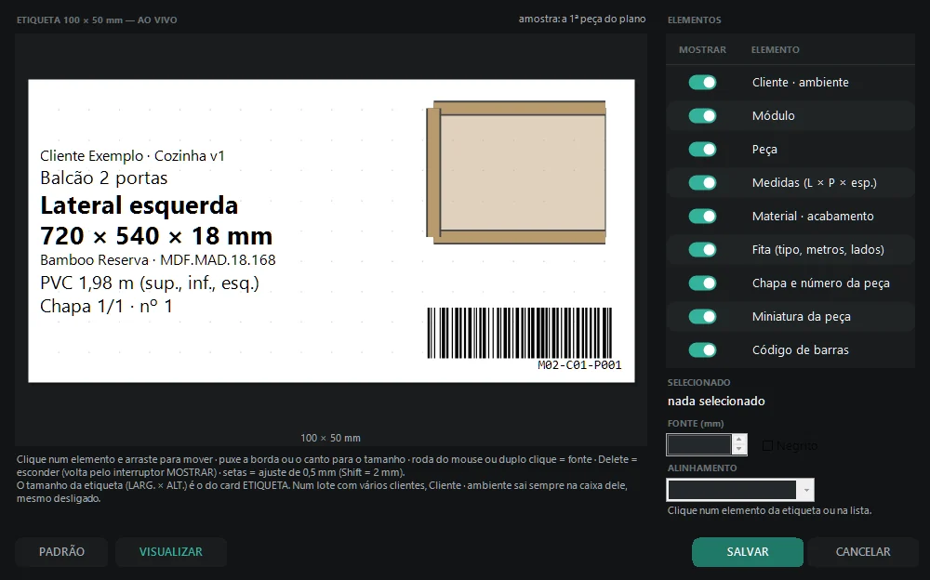Image resolution: width=930 pixels, height=580 pixels.
Task: Check the Negrito checkbox
Action: point(767,445)
